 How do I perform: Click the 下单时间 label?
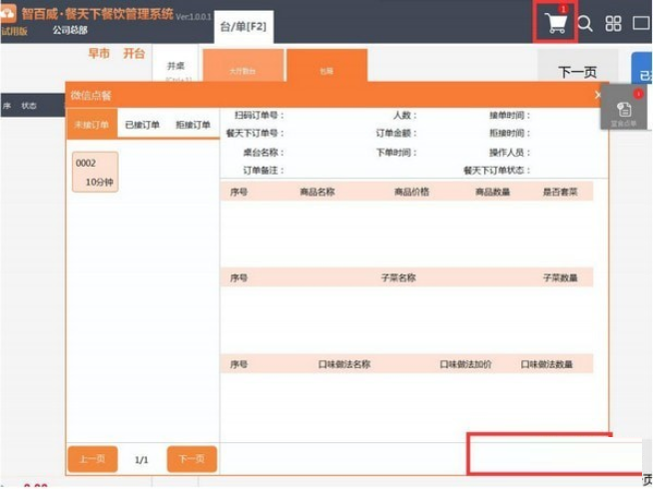396,153
